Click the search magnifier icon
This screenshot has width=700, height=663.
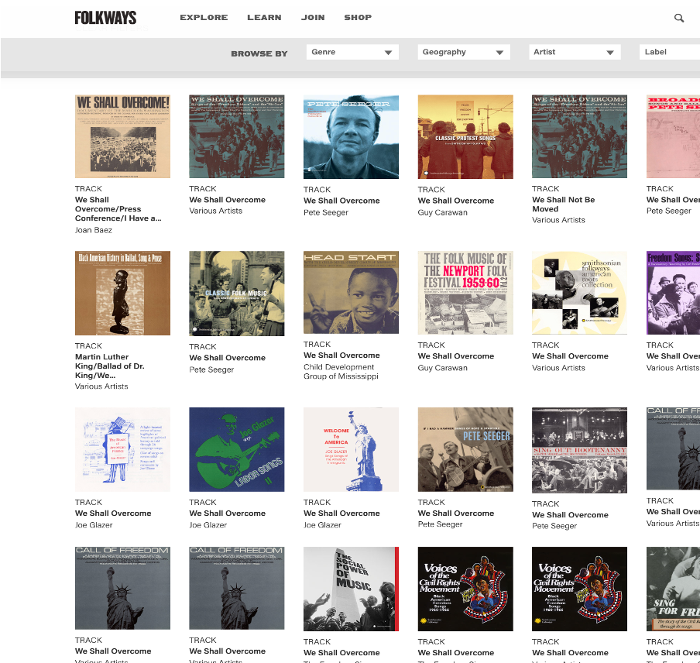(x=678, y=18)
